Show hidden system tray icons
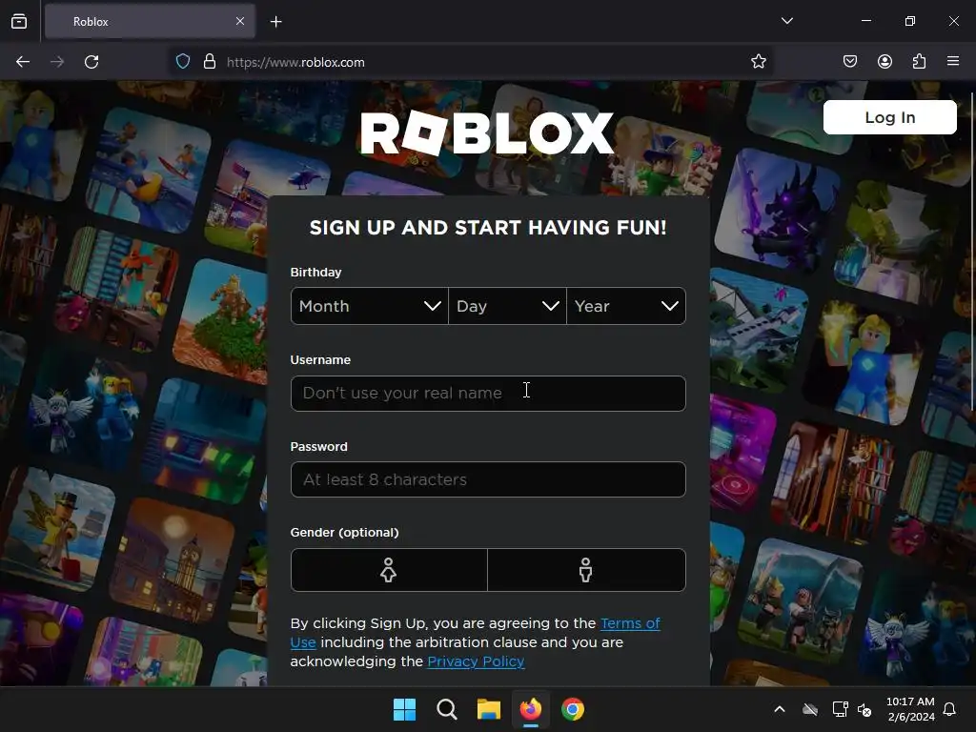The height and width of the screenshot is (732, 976). [x=780, y=709]
